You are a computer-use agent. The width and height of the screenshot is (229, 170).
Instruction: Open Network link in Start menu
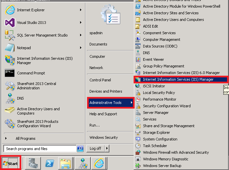tap(96, 68)
